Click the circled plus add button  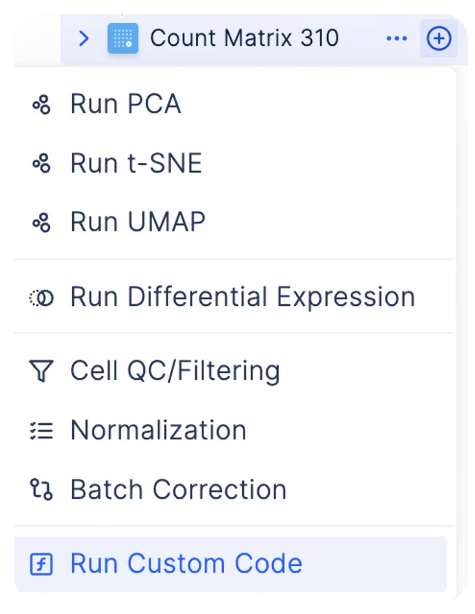(x=439, y=38)
